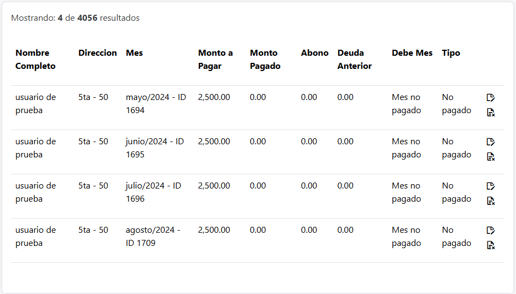Click delete document icon for agosto/2024 row
The height and width of the screenshot is (294, 516).
click(x=491, y=245)
